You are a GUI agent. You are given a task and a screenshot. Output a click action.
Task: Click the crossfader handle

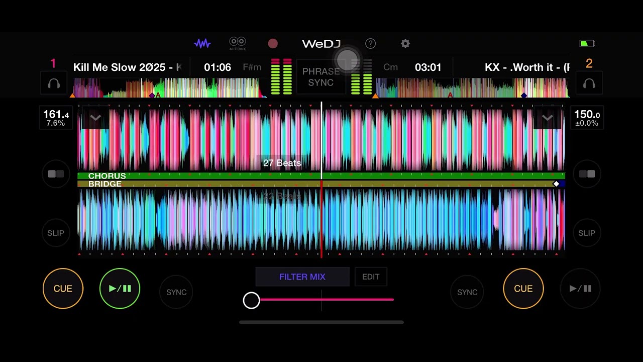(251, 300)
